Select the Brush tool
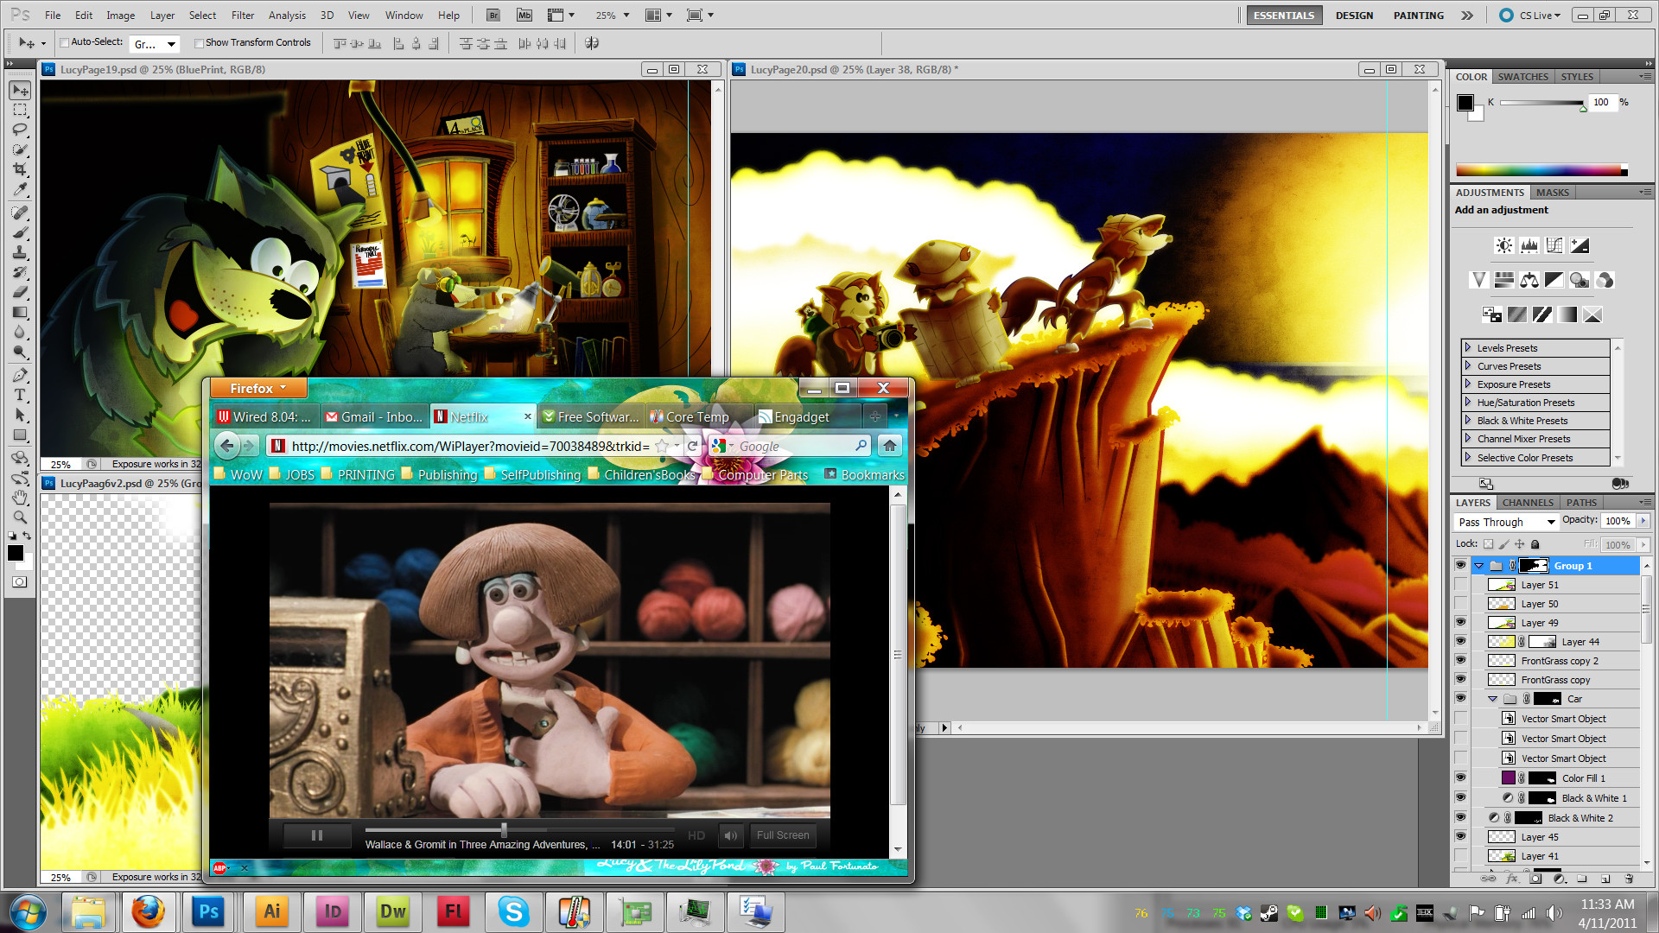 click(20, 232)
